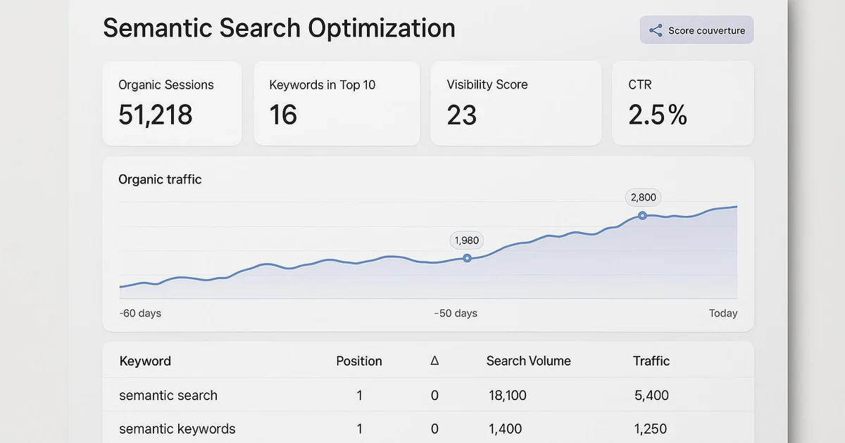The width and height of the screenshot is (845, 443).
Task: Click the Today axis label
Action: [723, 313]
